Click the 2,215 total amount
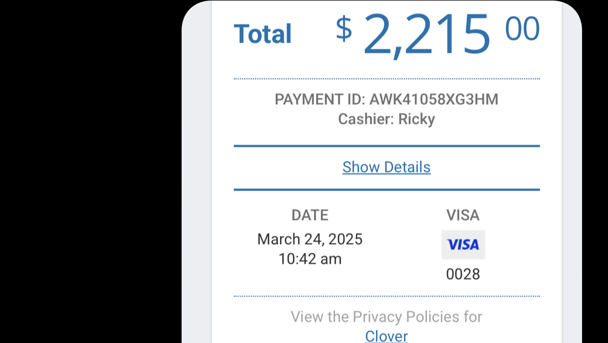608x343 pixels. pyautogui.click(x=427, y=34)
